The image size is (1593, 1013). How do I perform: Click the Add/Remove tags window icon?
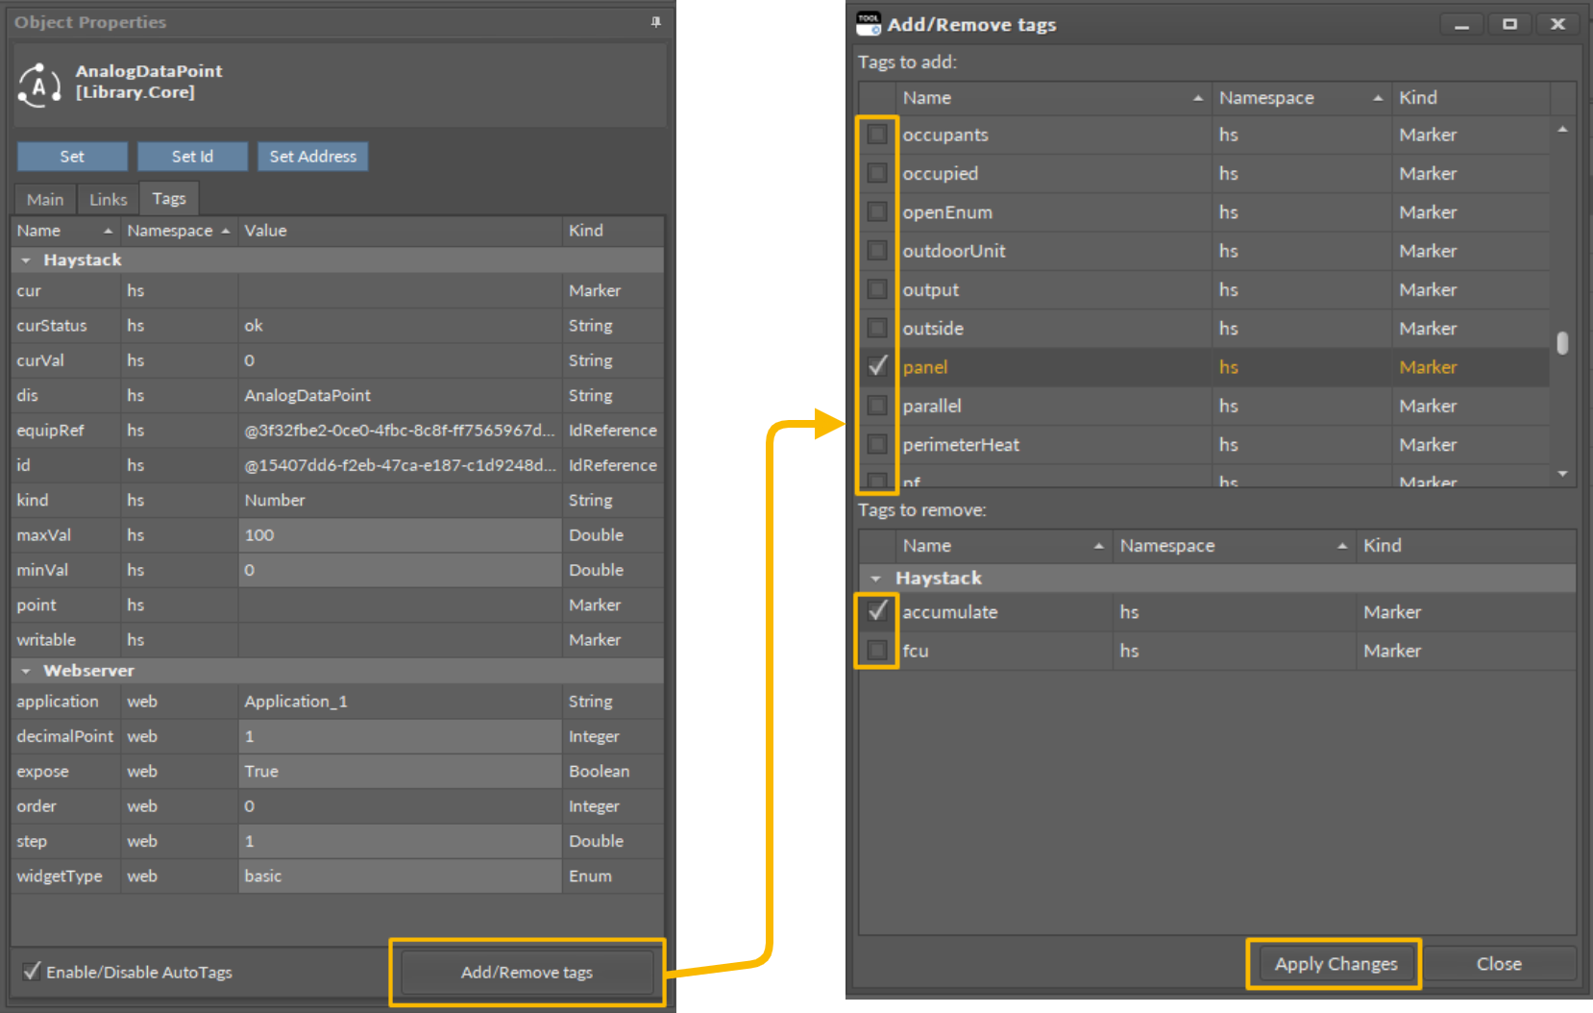click(869, 24)
